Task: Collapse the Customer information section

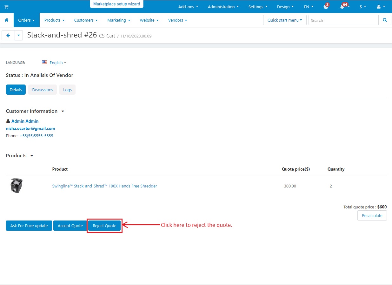Action: (x=35, y=111)
